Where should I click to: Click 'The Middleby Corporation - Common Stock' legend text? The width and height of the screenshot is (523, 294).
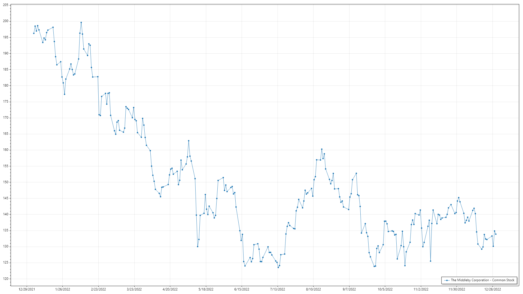tap(482, 280)
